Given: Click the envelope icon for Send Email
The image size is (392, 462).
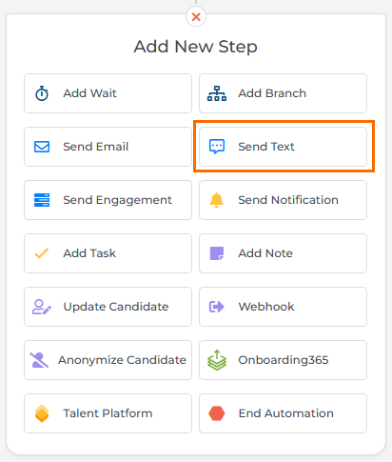Looking at the screenshot, I should point(42,147).
